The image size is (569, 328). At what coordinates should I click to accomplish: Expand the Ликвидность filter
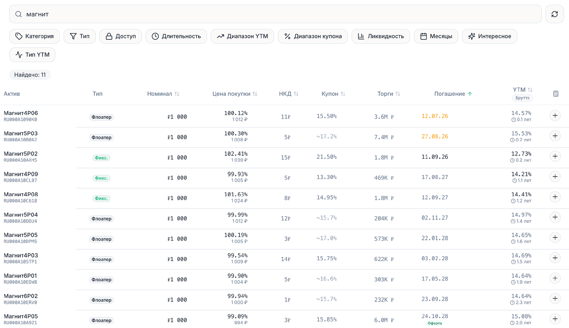point(381,36)
